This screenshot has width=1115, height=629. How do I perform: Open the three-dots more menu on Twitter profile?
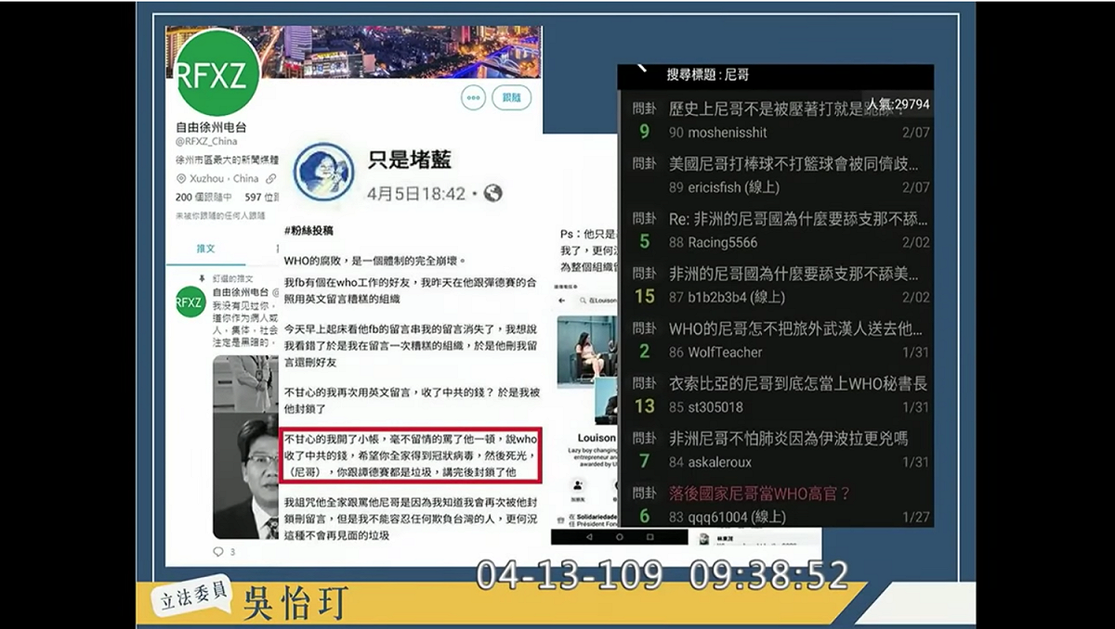473,97
